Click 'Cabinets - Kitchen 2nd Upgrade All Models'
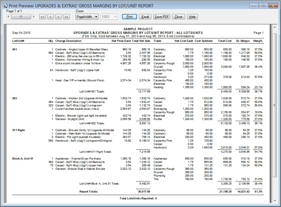281x207 pixels. point(81,98)
